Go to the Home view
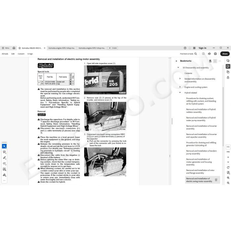 (x=14, y=48)
